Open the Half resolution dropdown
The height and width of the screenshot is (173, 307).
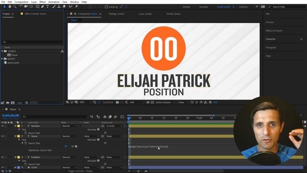click(x=137, y=102)
